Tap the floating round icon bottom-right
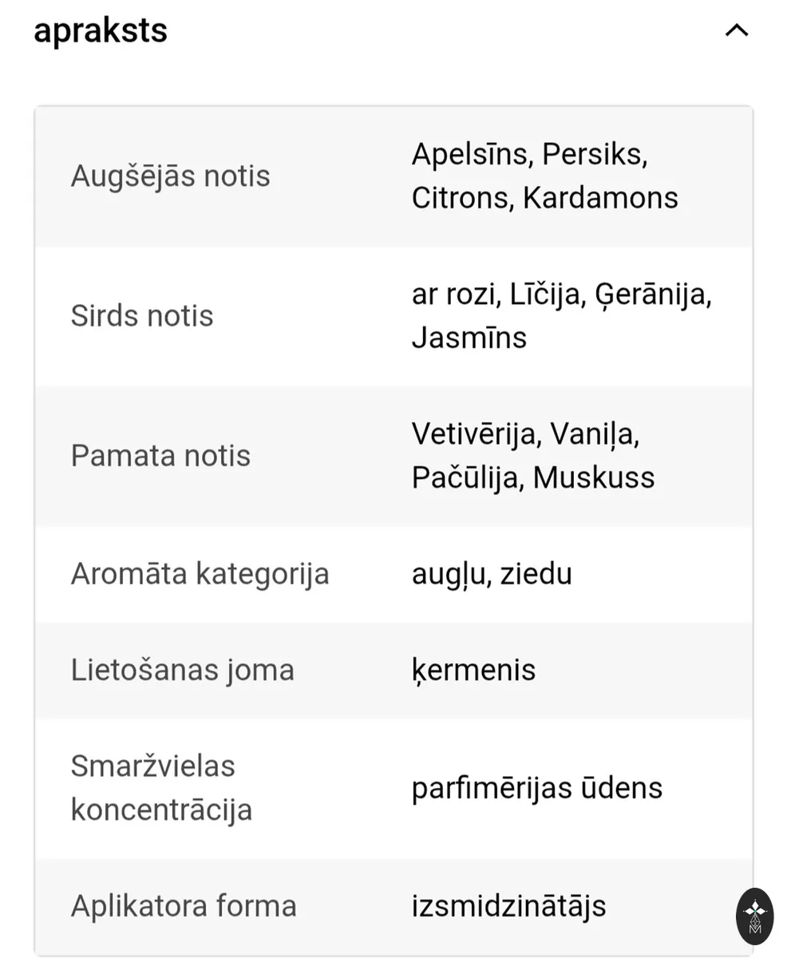The width and height of the screenshot is (787, 958). point(754,916)
